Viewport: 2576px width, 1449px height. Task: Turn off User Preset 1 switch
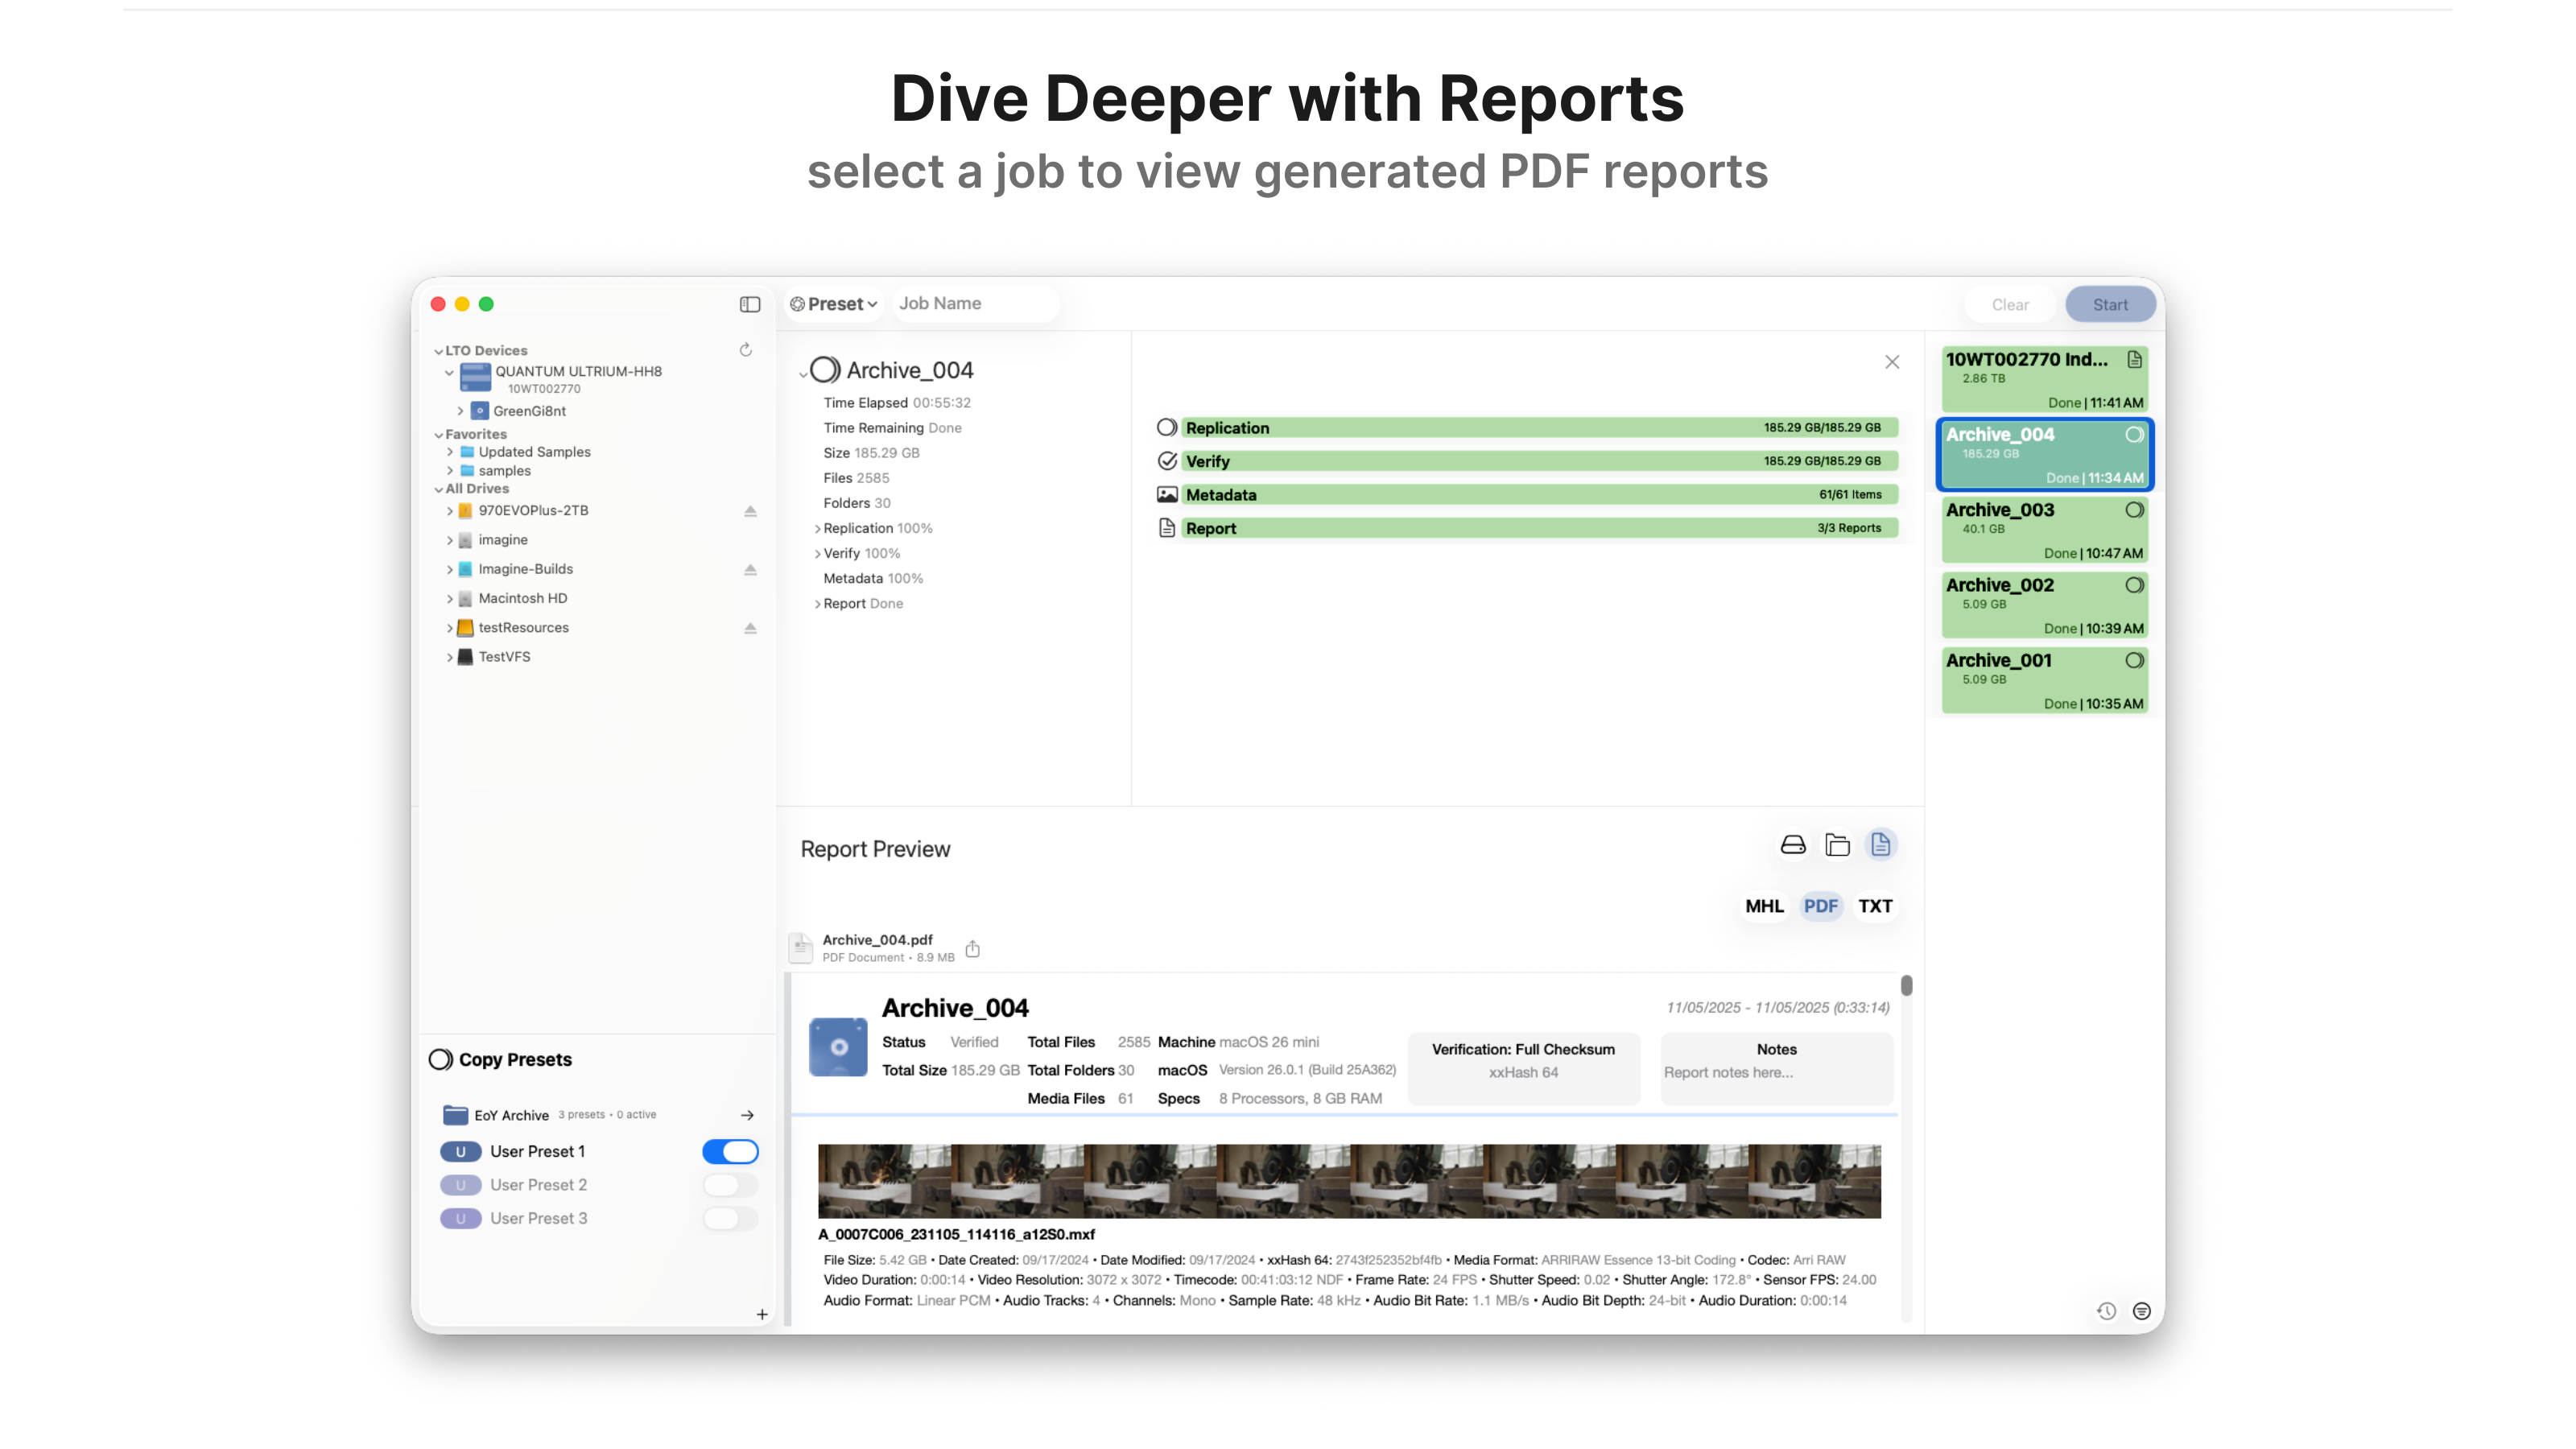tap(730, 1151)
